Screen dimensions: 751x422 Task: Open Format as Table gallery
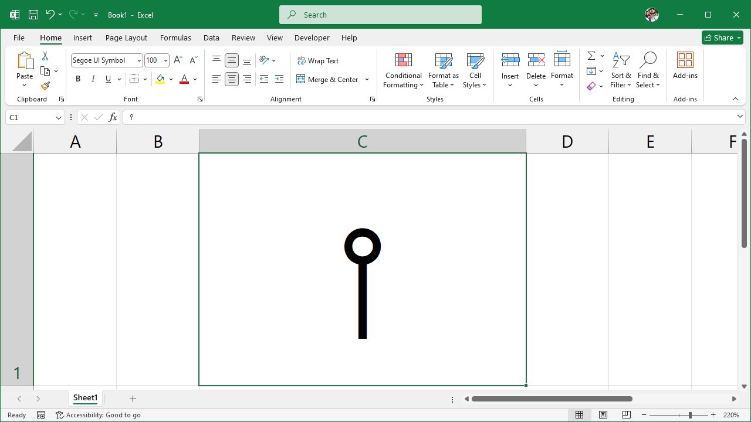(444, 71)
